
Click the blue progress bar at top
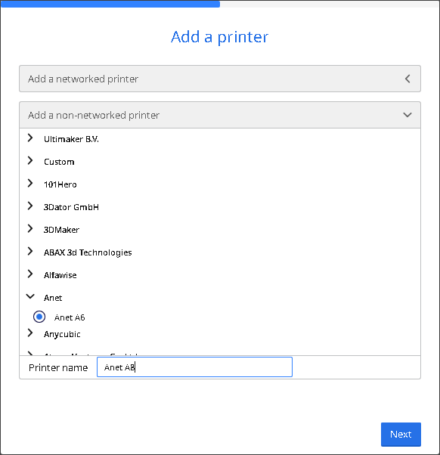(x=110, y=4)
